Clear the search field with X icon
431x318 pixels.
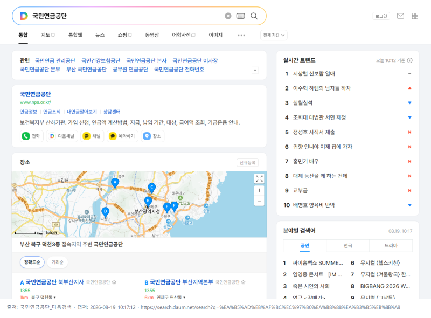click(228, 16)
